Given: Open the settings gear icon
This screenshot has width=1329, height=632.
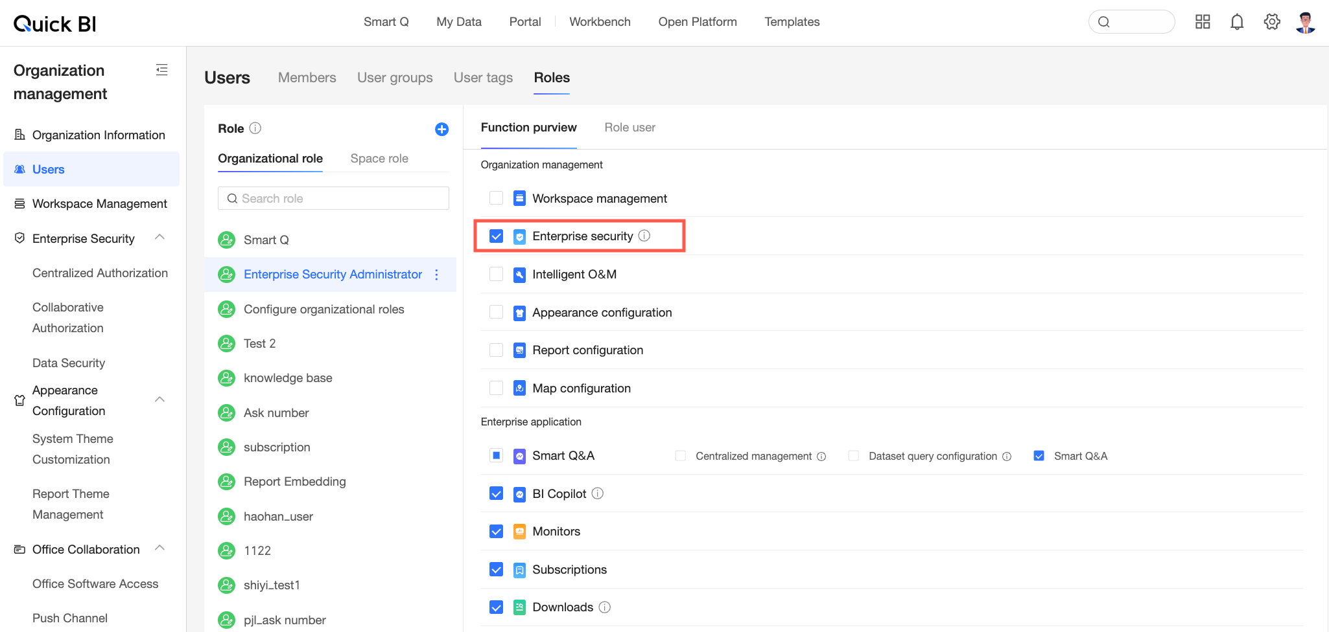Looking at the screenshot, I should coord(1272,22).
